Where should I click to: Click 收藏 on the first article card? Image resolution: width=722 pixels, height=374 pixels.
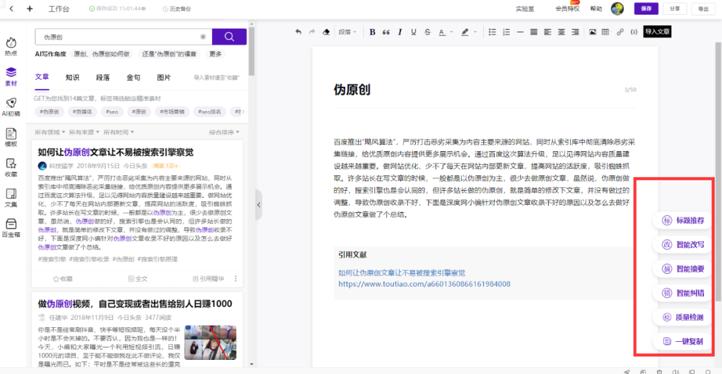tap(63, 278)
